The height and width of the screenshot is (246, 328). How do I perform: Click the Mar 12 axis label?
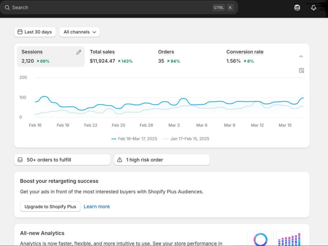point(257,125)
